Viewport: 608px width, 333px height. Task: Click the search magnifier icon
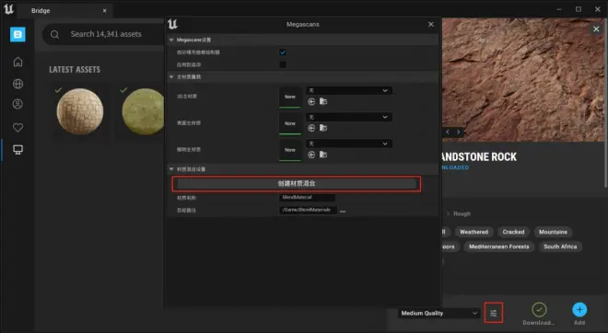click(x=54, y=34)
